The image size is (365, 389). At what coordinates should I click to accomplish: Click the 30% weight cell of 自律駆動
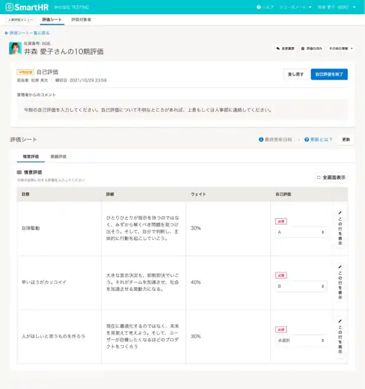tap(228, 228)
